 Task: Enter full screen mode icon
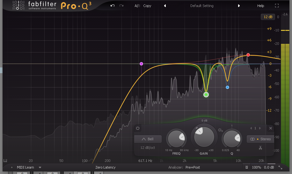tap(277, 6)
